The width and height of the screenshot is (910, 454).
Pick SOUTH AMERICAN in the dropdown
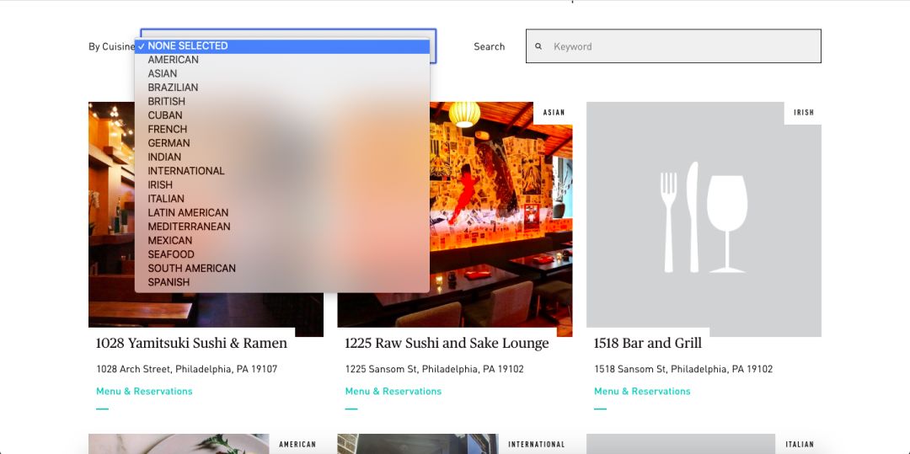pyautogui.click(x=282, y=269)
